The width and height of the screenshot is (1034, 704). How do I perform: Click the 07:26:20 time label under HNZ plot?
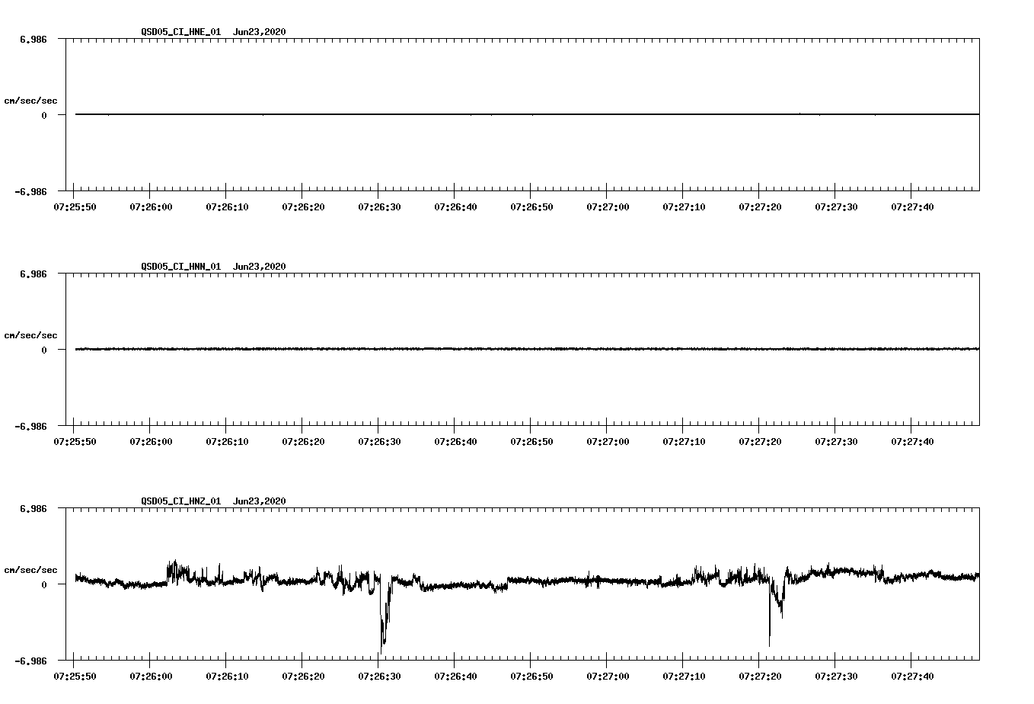(x=303, y=676)
